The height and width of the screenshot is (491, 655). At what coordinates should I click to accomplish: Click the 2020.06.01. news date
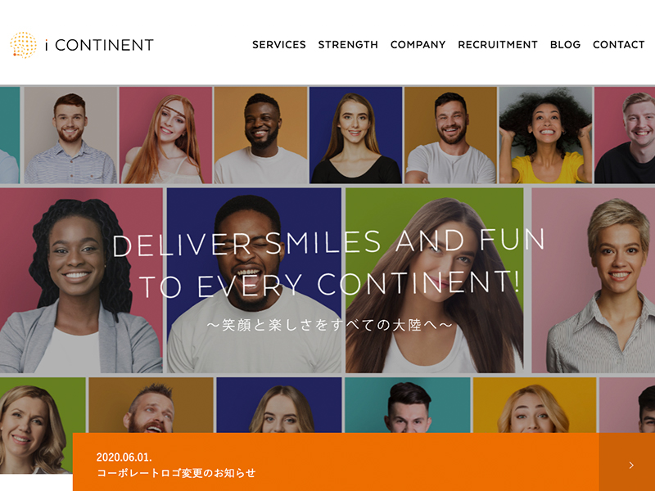(x=124, y=457)
